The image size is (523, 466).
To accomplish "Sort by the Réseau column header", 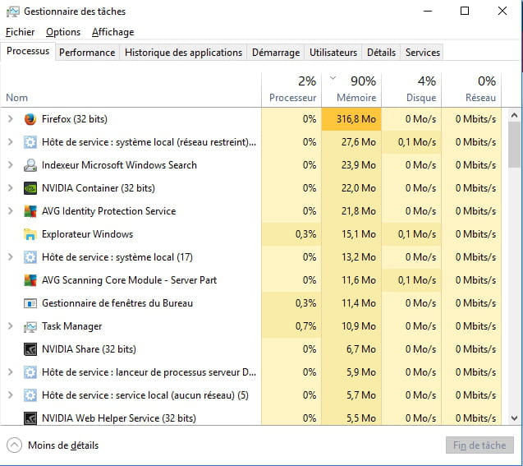I will coord(471,90).
